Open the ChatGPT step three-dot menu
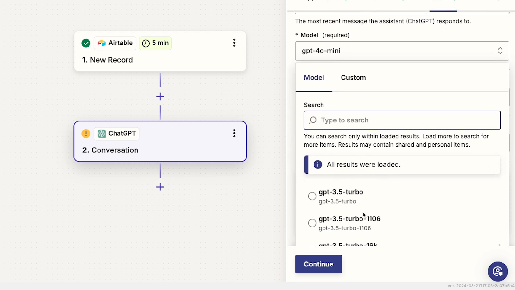 pos(234,133)
